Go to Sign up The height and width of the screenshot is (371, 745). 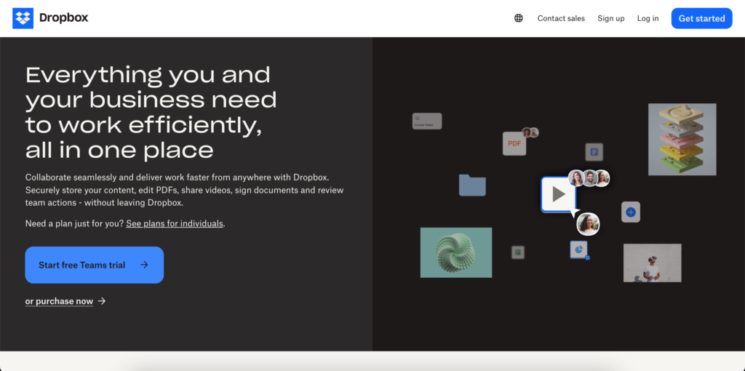(611, 18)
